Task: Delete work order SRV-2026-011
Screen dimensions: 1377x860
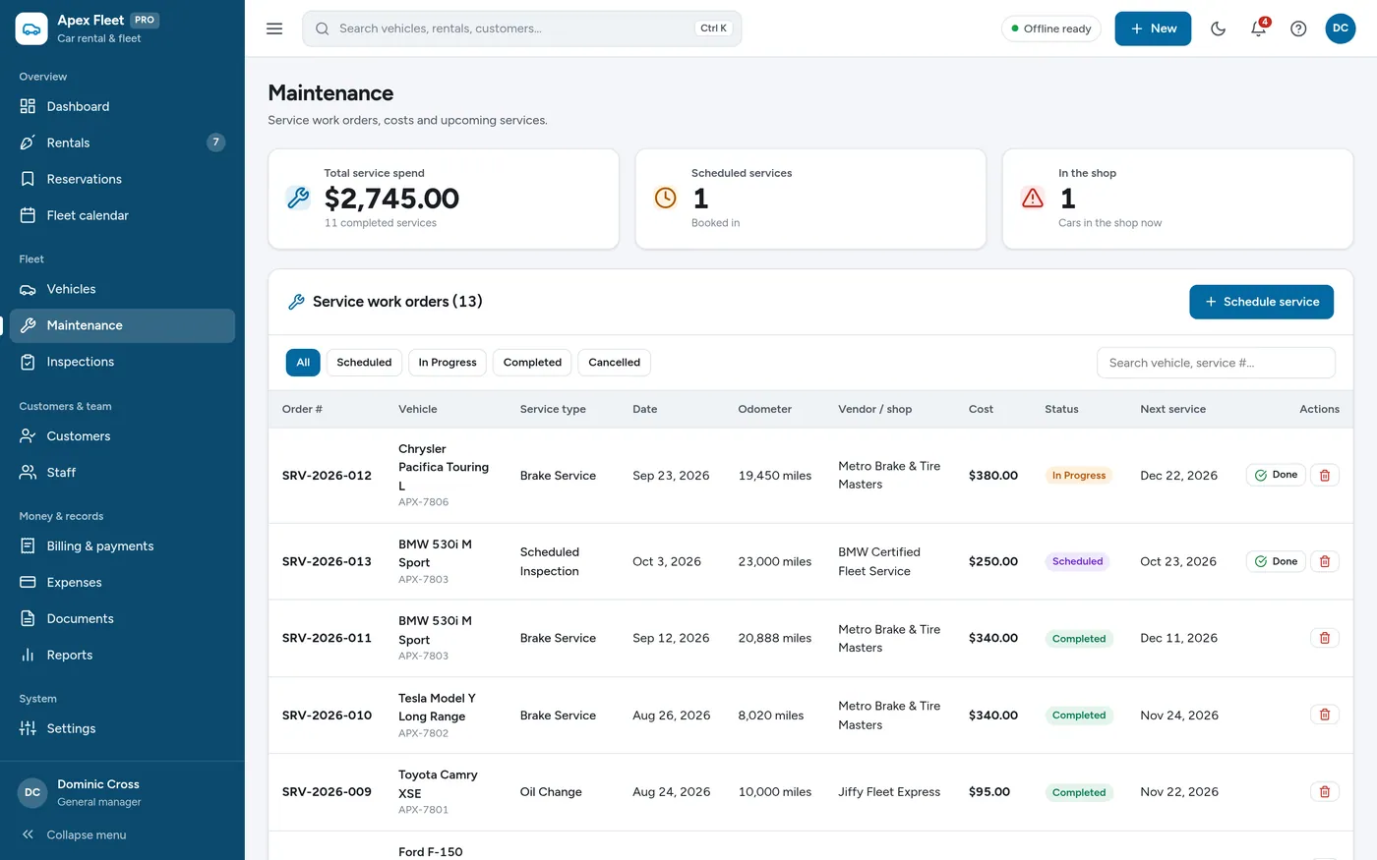Action: [x=1324, y=638]
